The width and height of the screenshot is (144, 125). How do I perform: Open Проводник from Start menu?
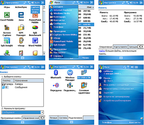pos(64,31)
